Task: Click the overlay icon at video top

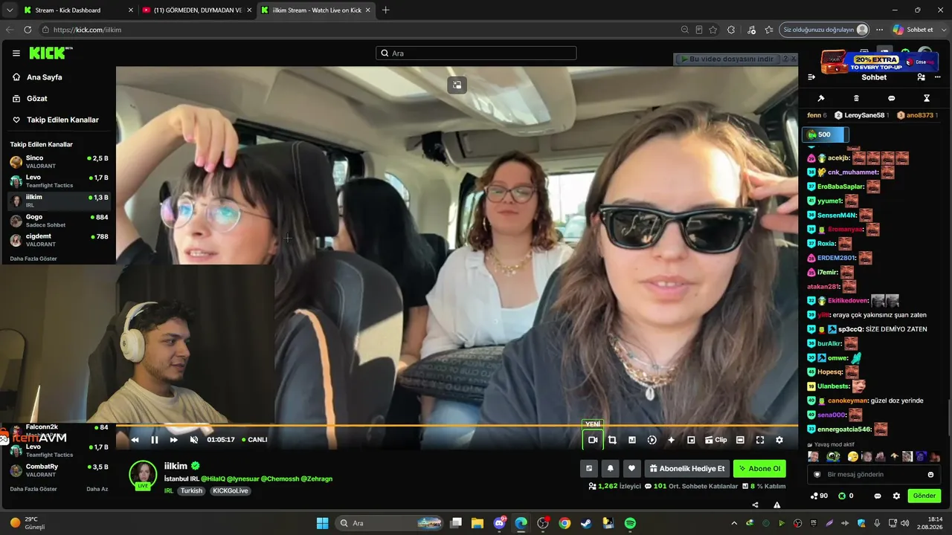Action: pyautogui.click(x=457, y=85)
